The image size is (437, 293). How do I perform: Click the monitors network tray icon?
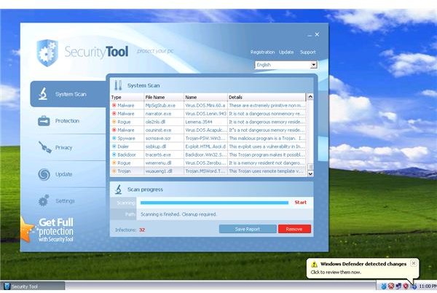coord(398,286)
